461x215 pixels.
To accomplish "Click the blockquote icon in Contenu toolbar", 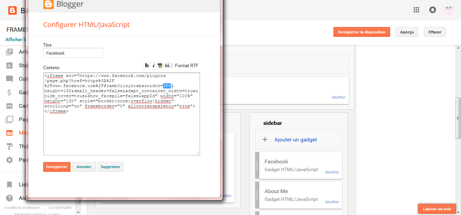I will click(x=167, y=65).
